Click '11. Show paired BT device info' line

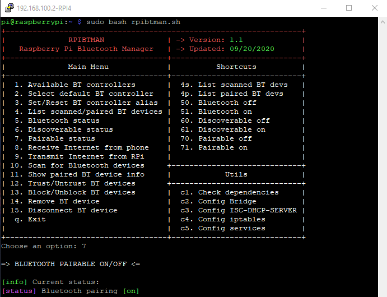(77, 174)
